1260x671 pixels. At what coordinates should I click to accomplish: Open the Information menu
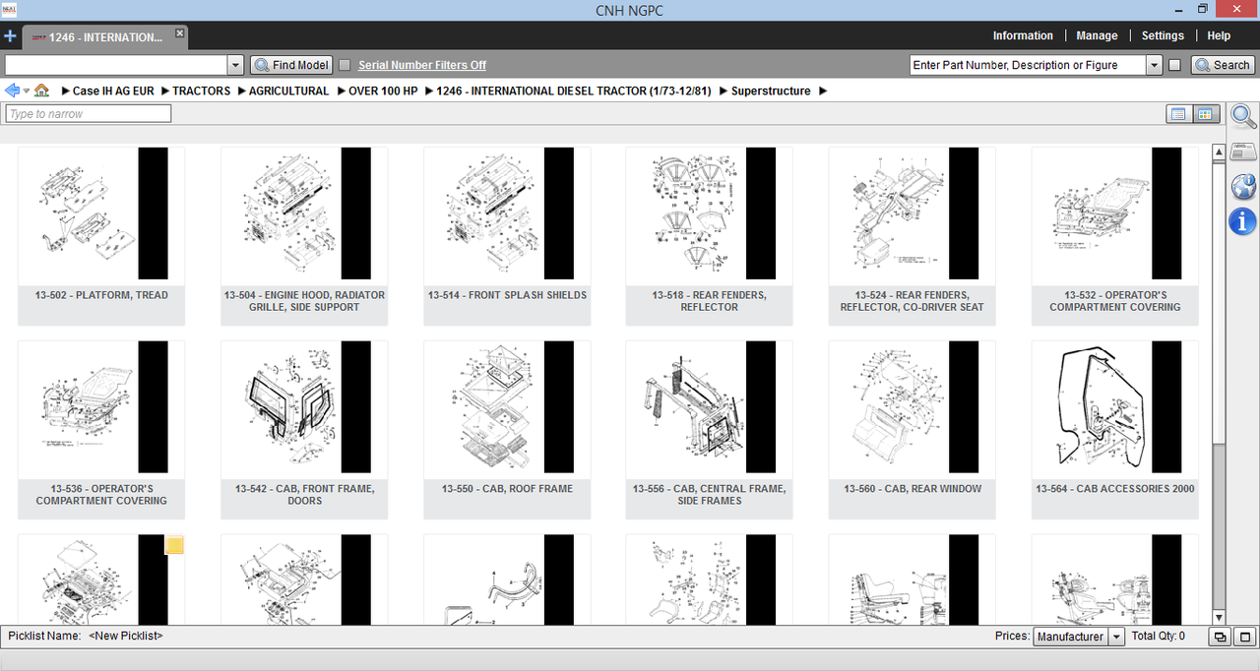pyautogui.click(x=1023, y=35)
